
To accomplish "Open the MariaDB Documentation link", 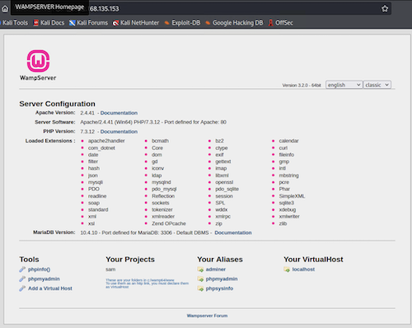I will (x=233, y=232).
